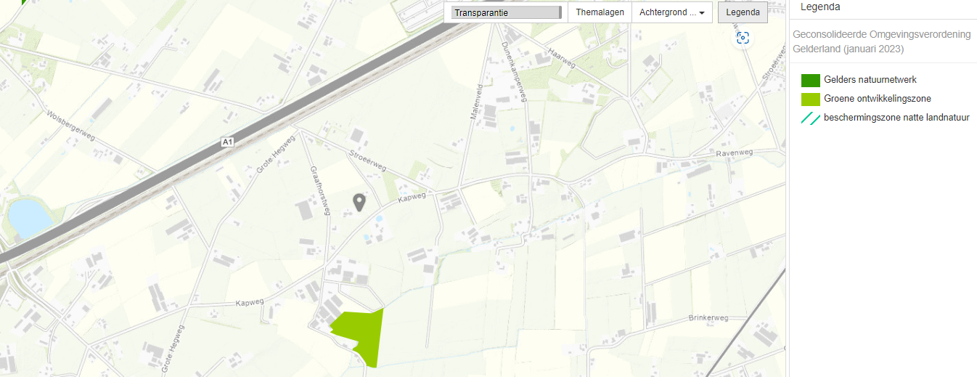The width and height of the screenshot is (977, 377).
Task: Open the Themalagen layer menu
Action: 600,12
